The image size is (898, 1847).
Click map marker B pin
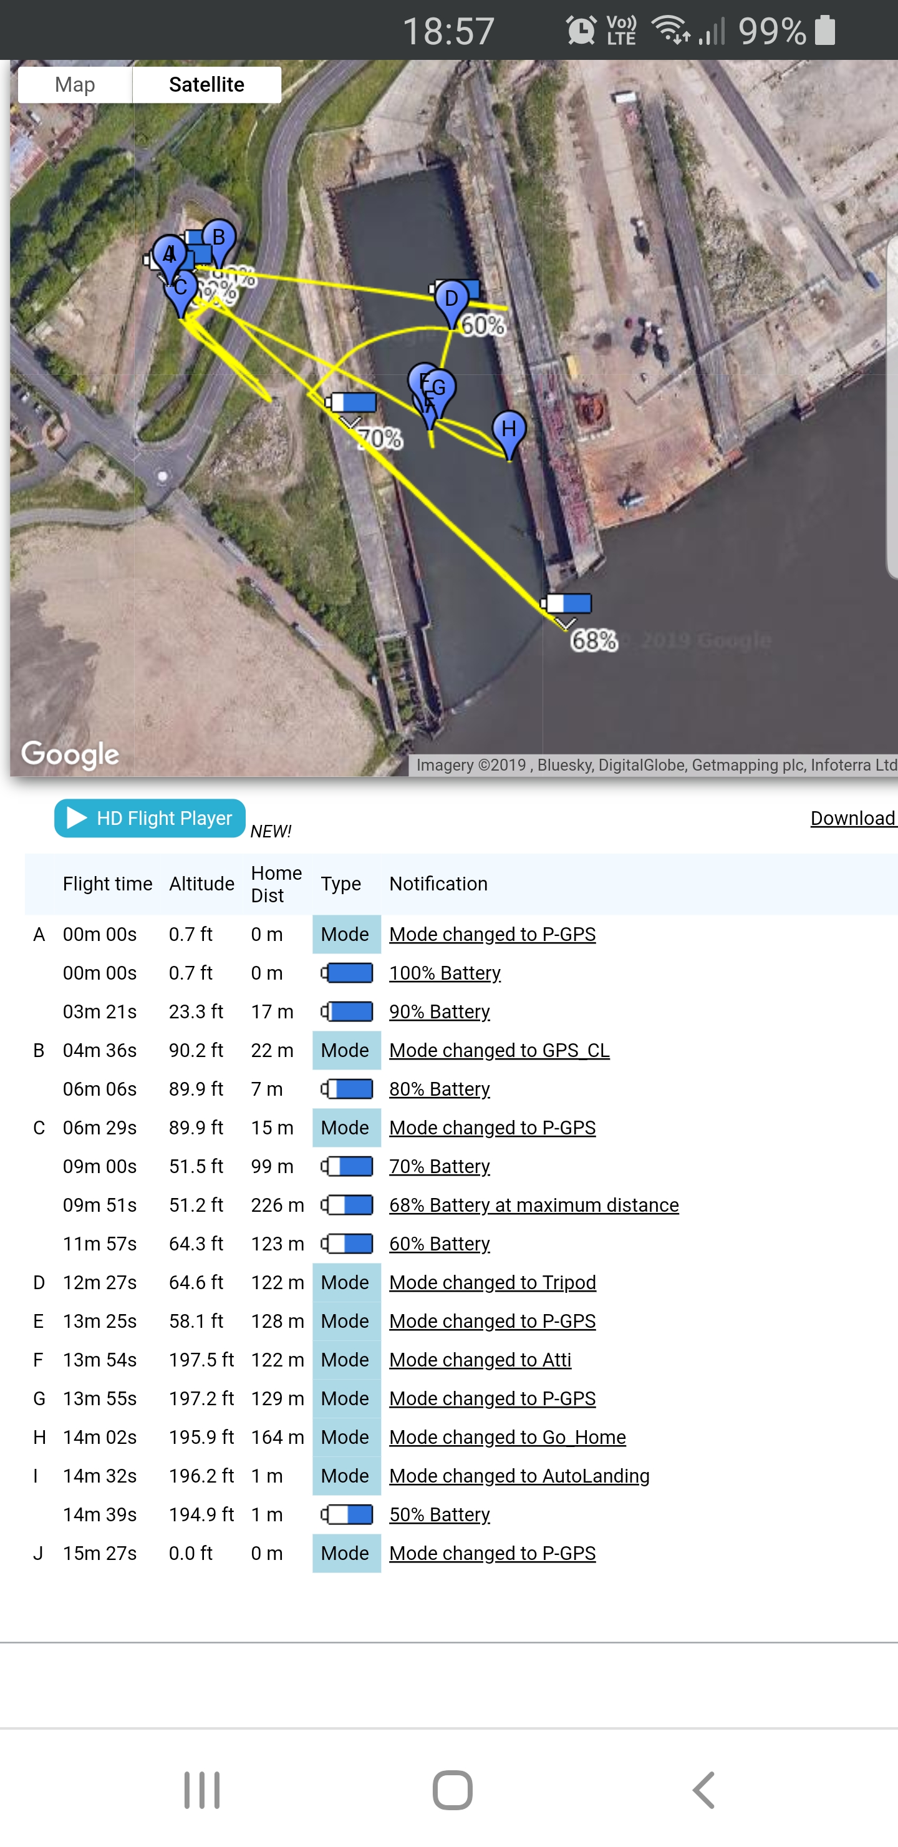click(220, 238)
